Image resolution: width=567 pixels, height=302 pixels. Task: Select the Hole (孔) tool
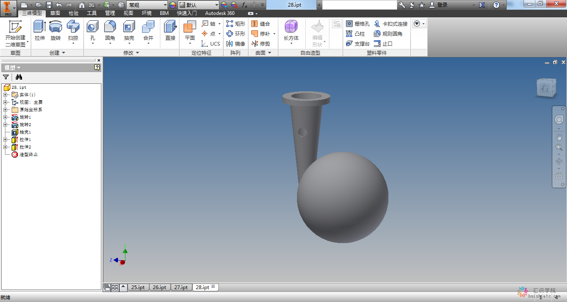pyautogui.click(x=92, y=32)
